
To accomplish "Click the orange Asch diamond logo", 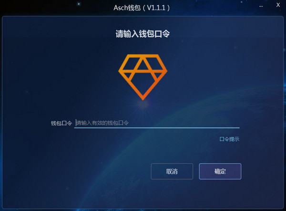I will (143, 77).
